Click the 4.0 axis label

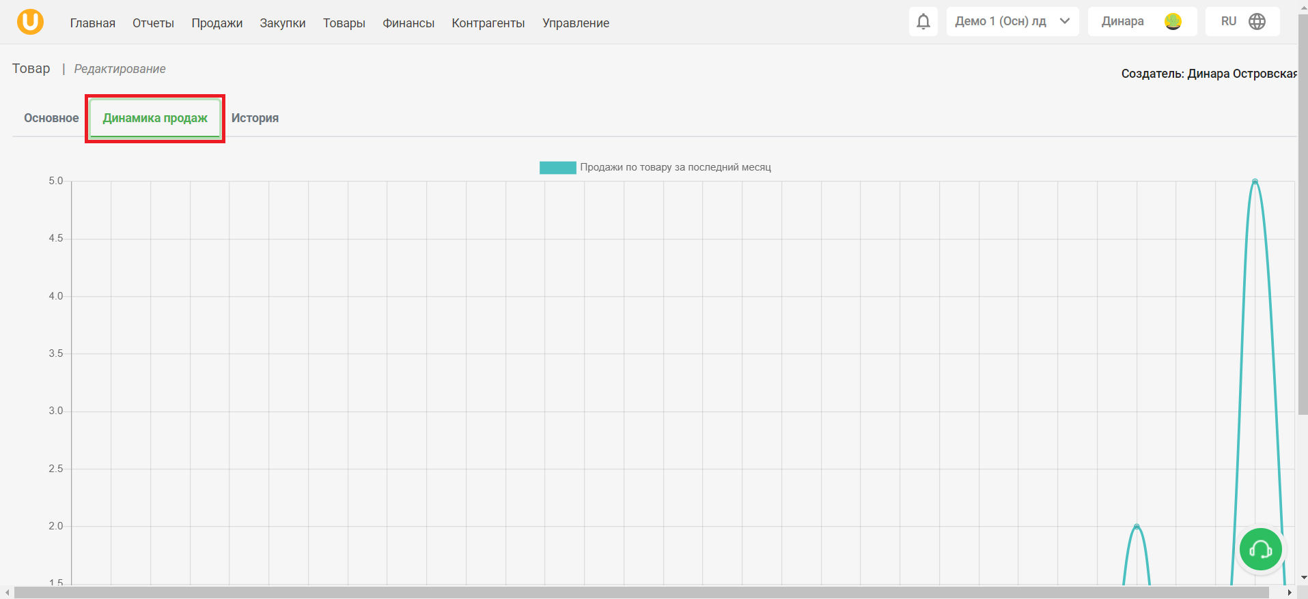click(56, 296)
